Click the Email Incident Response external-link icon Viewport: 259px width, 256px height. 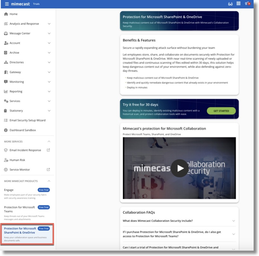48,150
